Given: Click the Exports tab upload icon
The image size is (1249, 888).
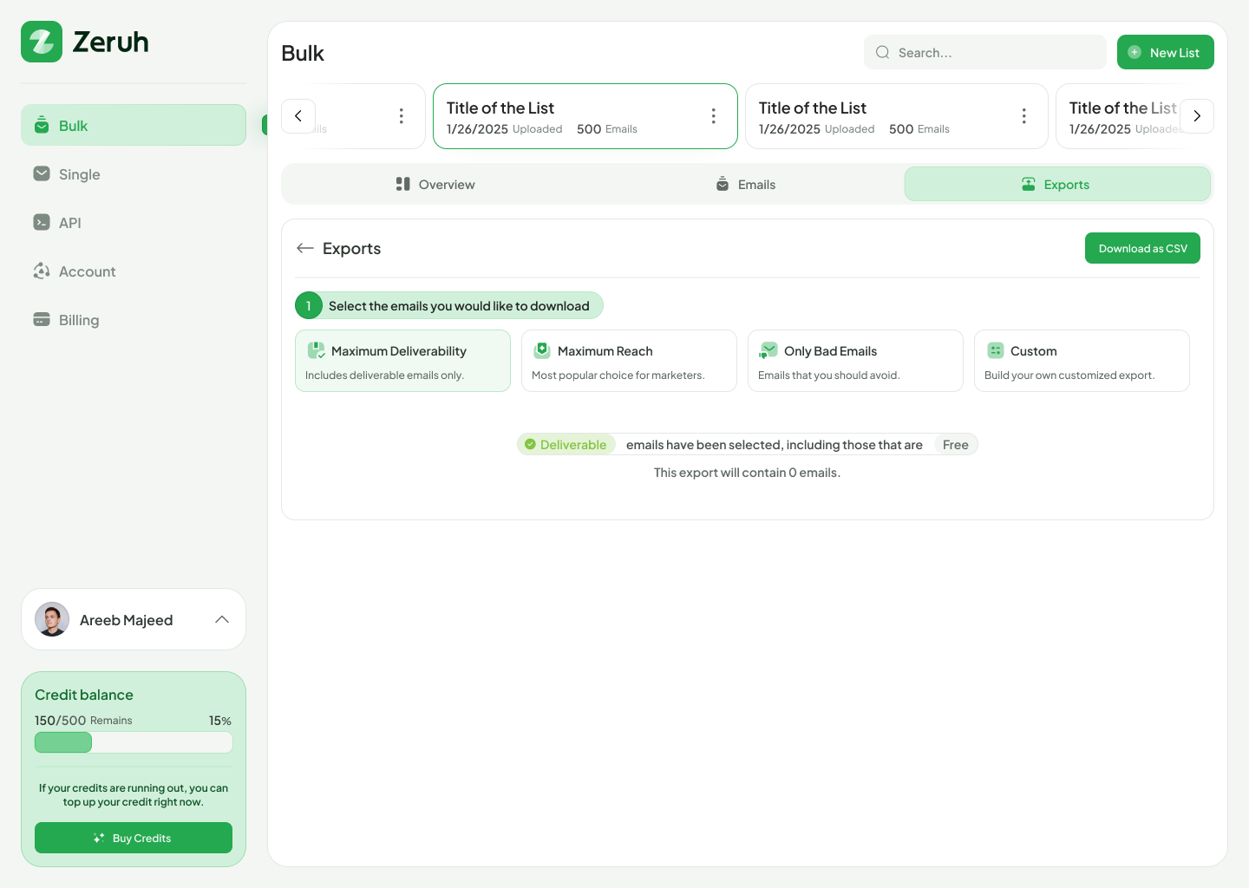Looking at the screenshot, I should pos(1029,184).
